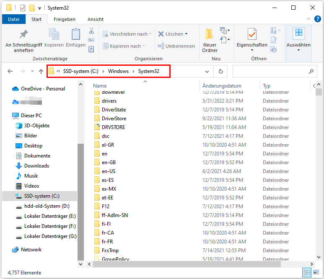Click SSD-system (C:) in the address breadcrumb
This screenshot has height=279, width=324.
pos(81,71)
